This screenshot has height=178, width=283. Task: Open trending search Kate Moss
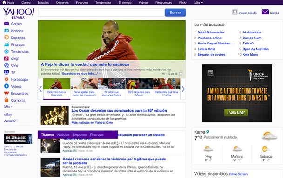click(x=250, y=55)
